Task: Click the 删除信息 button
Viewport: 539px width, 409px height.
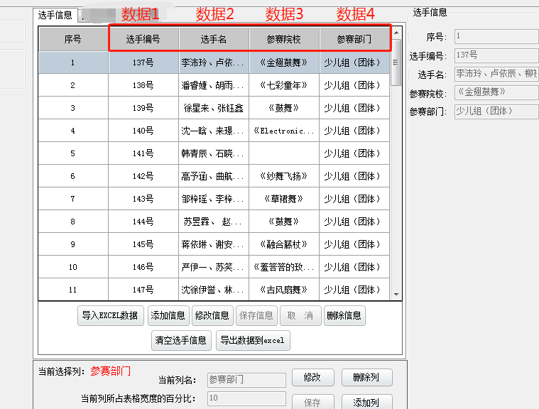Action: (344, 315)
